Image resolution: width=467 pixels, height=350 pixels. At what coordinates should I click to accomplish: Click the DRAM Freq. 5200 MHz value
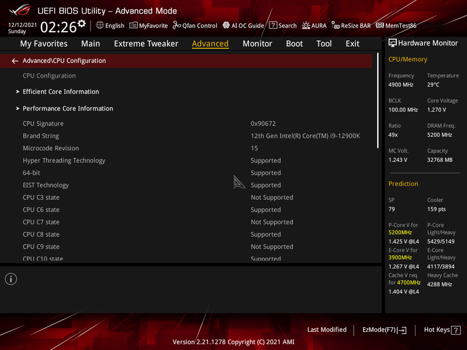[440, 135]
